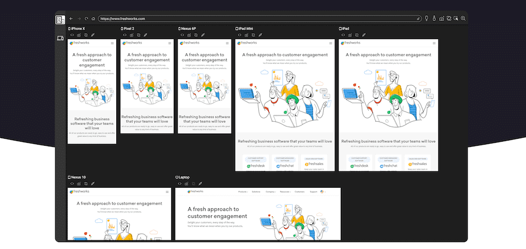
Task: Click the zoom magnifier icon at top right
Action: tap(463, 19)
